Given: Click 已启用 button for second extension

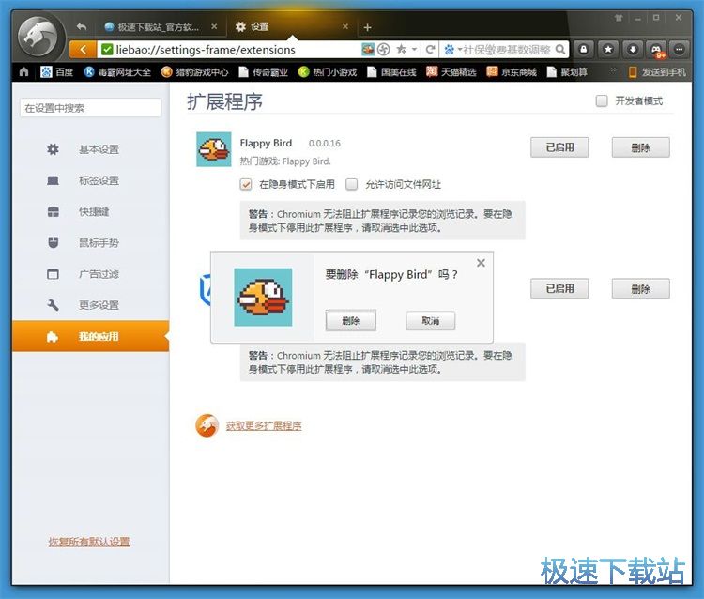Looking at the screenshot, I should [559, 289].
